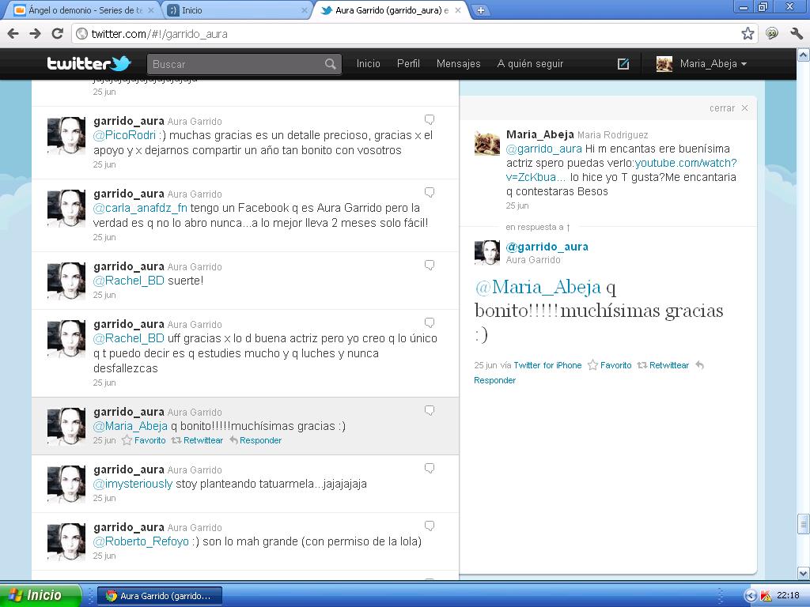This screenshot has height=607, width=810.
Task: Toggle Favorito in the detail pane
Action: (x=609, y=365)
